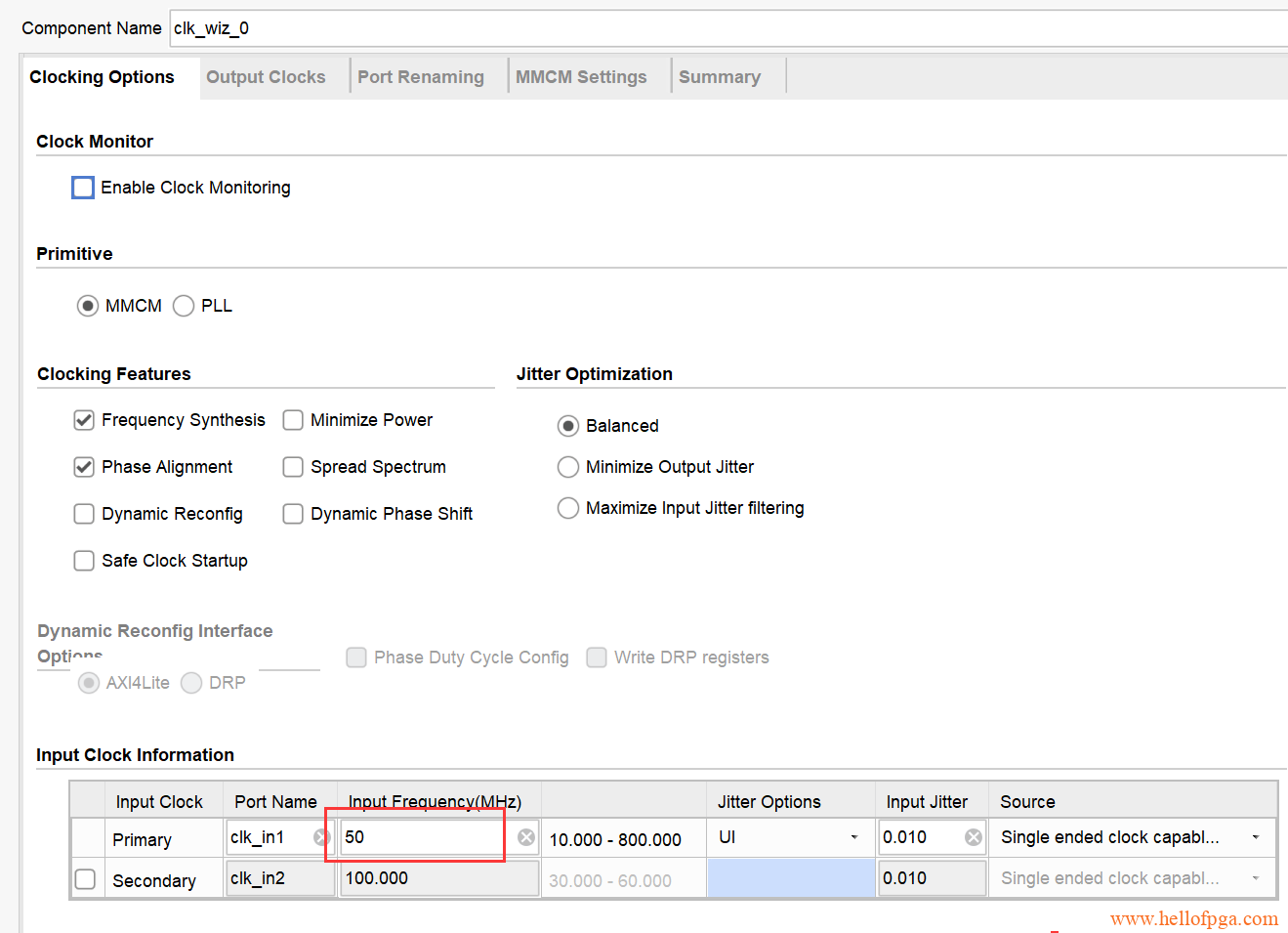The width and height of the screenshot is (1288, 933).
Task: Enable the Secondary input clock checkbox
Action: point(86,879)
